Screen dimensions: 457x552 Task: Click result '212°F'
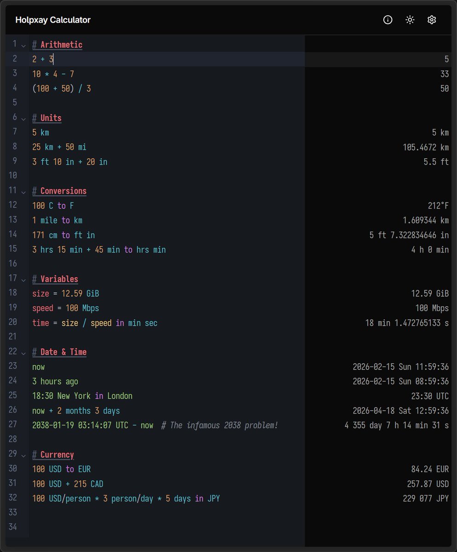coord(438,206)
